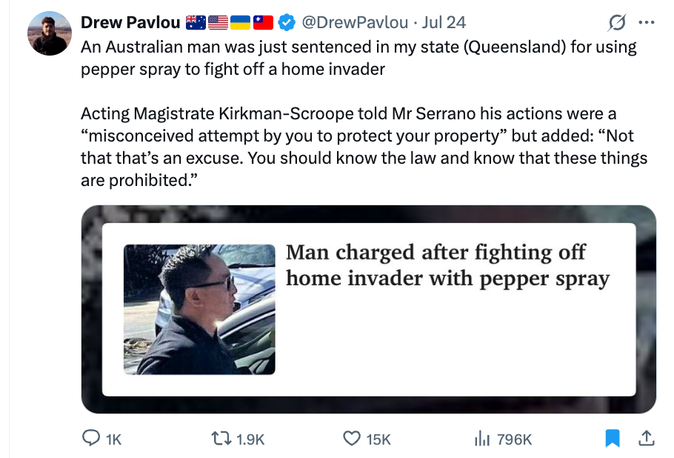The image size is (674, 458).
Task: Click the Drew Pavlou display name
Action: [130, 22]
